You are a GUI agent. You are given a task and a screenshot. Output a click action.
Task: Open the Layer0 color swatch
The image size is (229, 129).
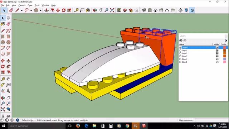tap(225, 48)
